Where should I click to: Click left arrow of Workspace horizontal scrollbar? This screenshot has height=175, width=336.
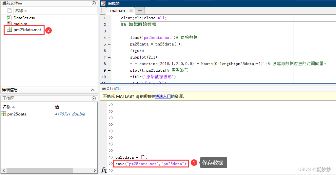[3, 170]
